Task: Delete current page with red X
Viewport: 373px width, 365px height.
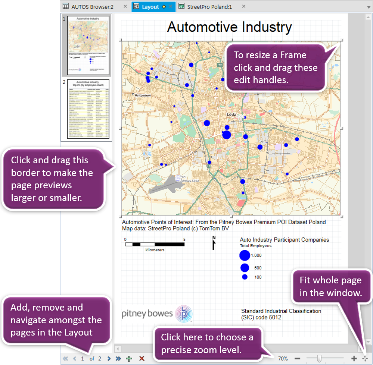Action: 142,359
